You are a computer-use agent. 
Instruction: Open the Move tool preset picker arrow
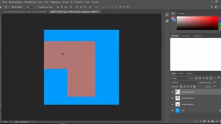(x=9, y=7)
